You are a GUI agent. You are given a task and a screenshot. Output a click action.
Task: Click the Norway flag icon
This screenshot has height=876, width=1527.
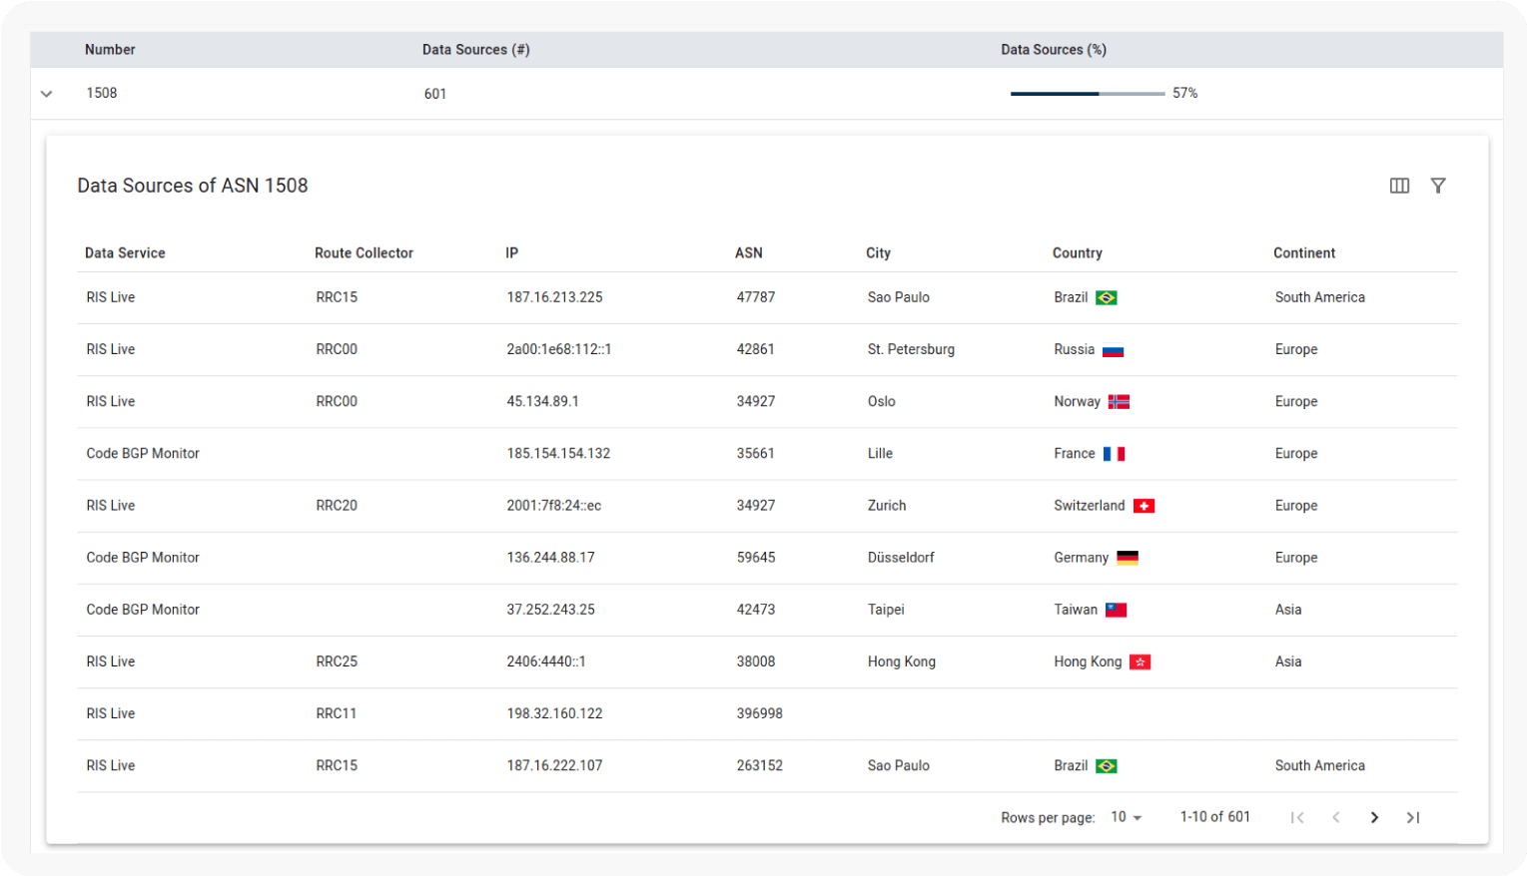[1119, 402]
